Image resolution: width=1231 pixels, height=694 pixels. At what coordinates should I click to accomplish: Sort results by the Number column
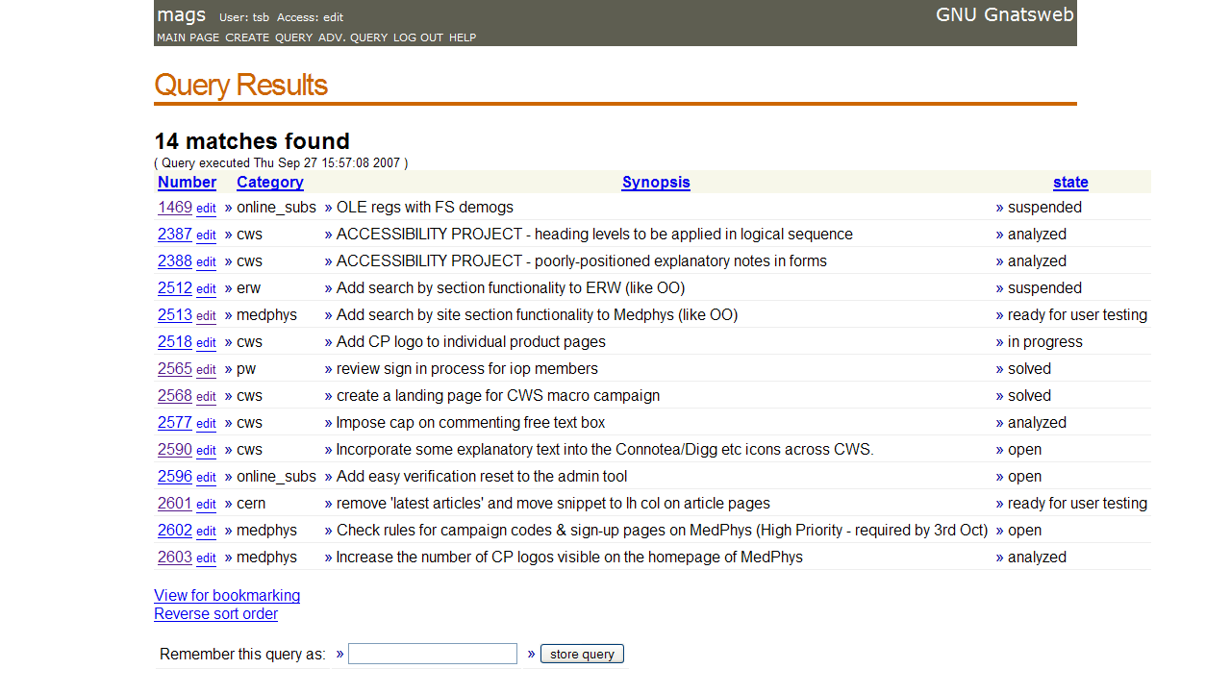pyautogui.click(x=187, y=182)
